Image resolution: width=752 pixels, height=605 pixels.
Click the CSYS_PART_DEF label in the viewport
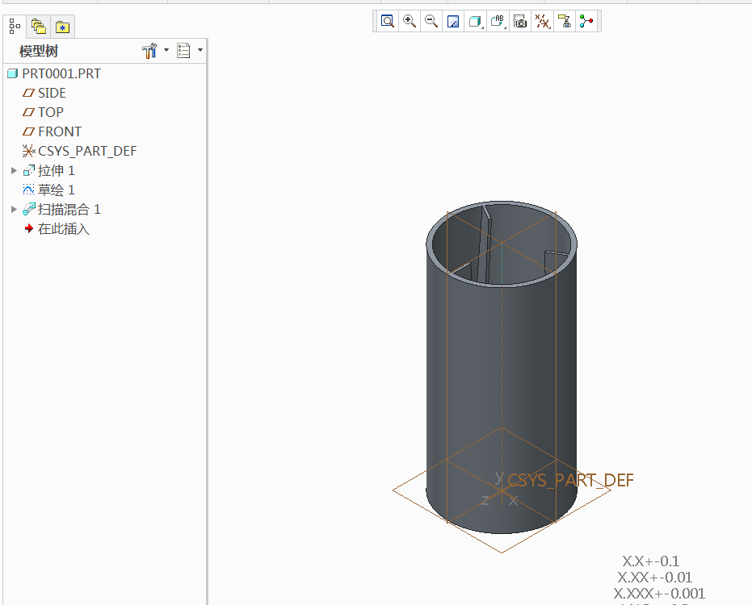pos(570,480)
